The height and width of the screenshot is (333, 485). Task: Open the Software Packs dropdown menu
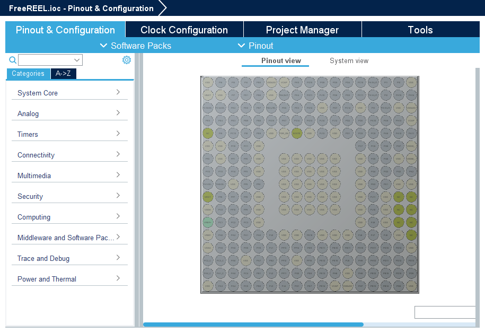click(x=136, y=46)
